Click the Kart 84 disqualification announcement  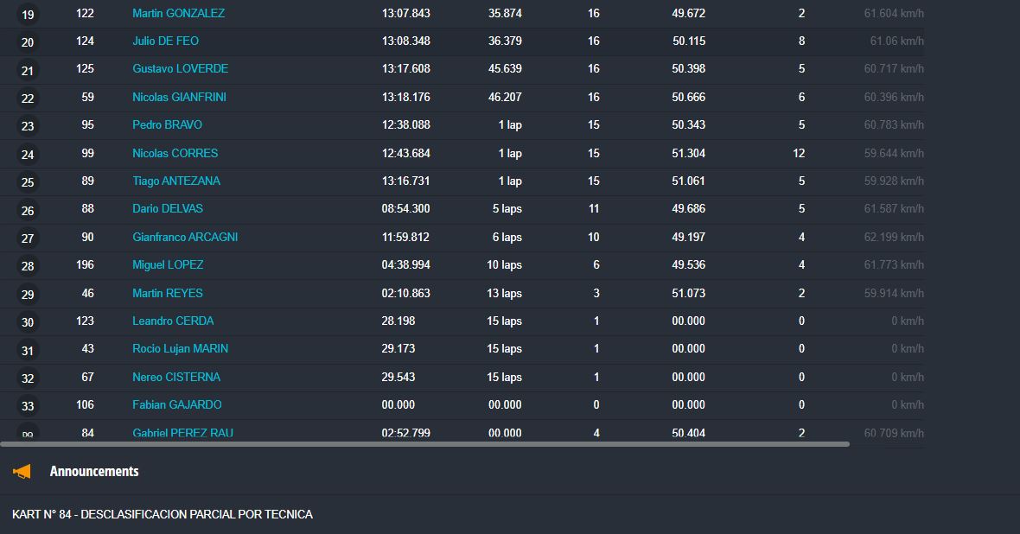163,515
